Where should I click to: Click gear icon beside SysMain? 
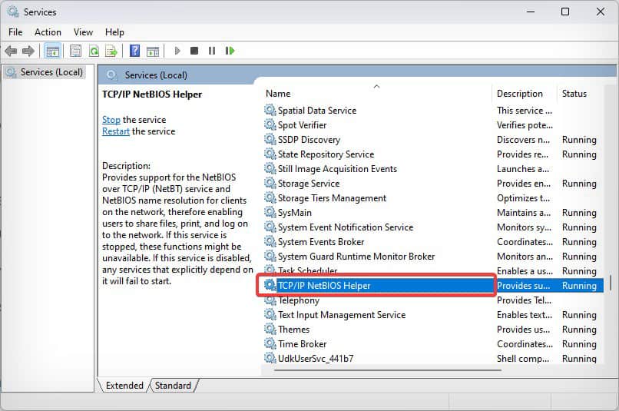270,212
